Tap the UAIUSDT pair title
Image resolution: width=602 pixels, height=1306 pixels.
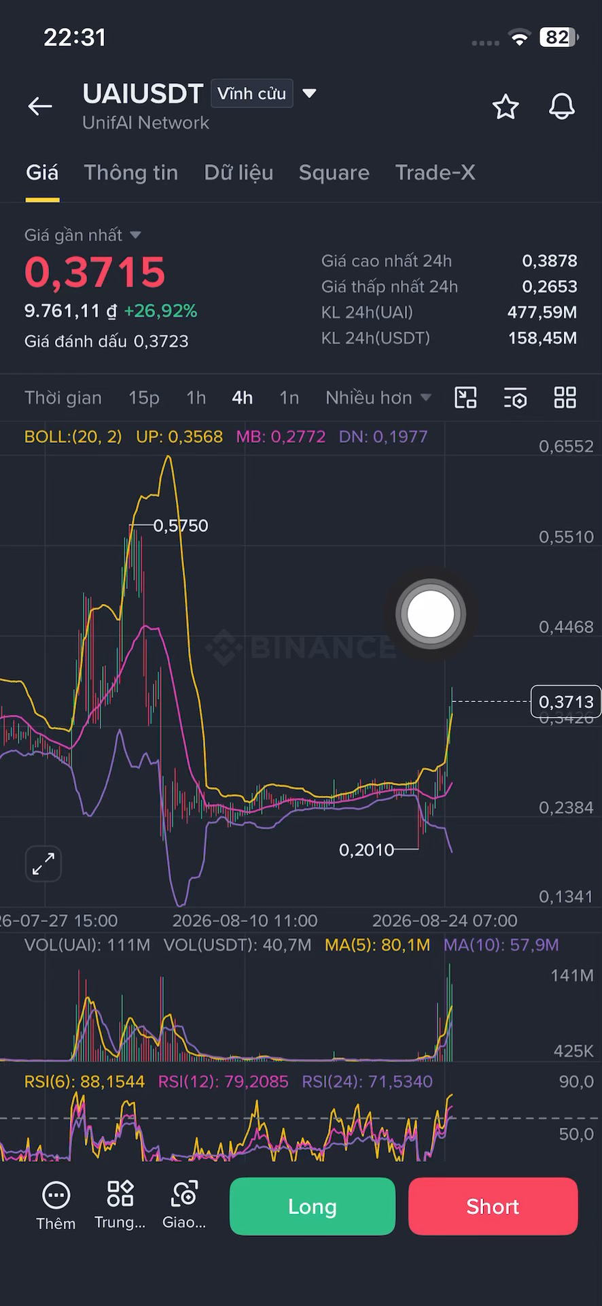pos(143,94)
